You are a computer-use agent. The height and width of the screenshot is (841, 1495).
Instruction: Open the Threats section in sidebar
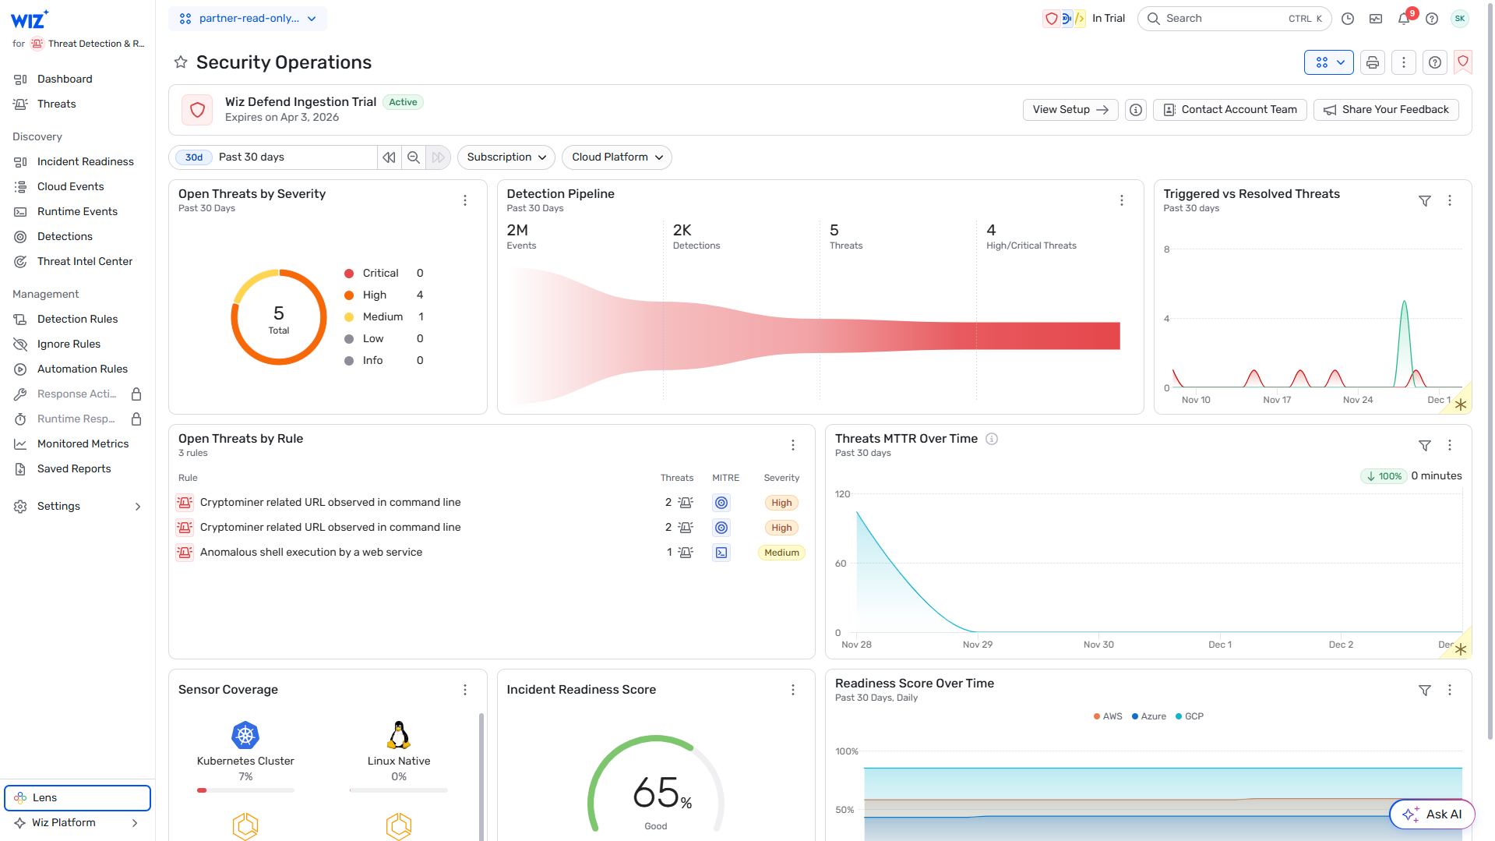56,104
